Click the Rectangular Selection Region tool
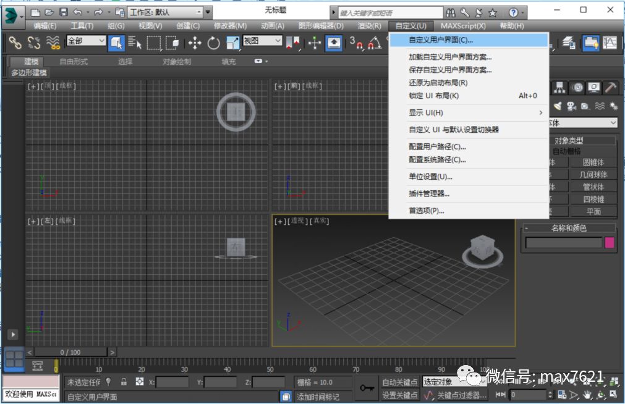 pos(154,42)
